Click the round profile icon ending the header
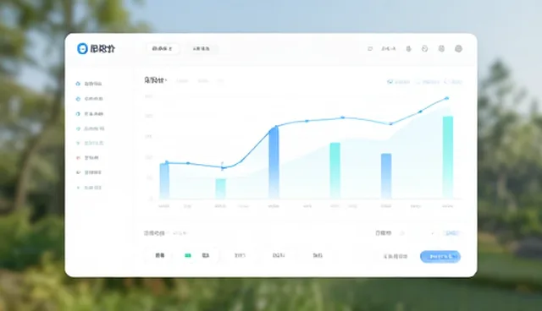The image size is (542, 311). (x=458, y=49)
